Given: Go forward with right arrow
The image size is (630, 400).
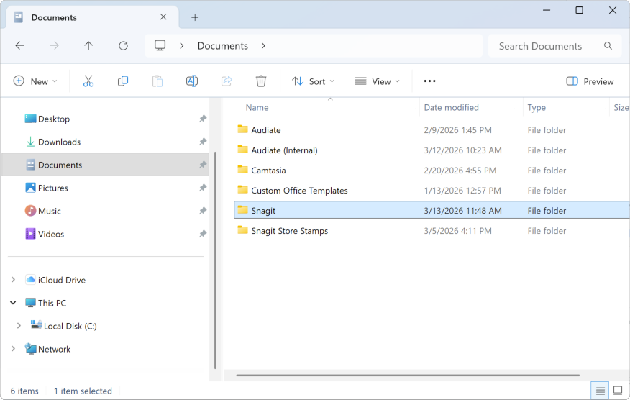Looking at the screenshot, I should (x=54, y=46).
